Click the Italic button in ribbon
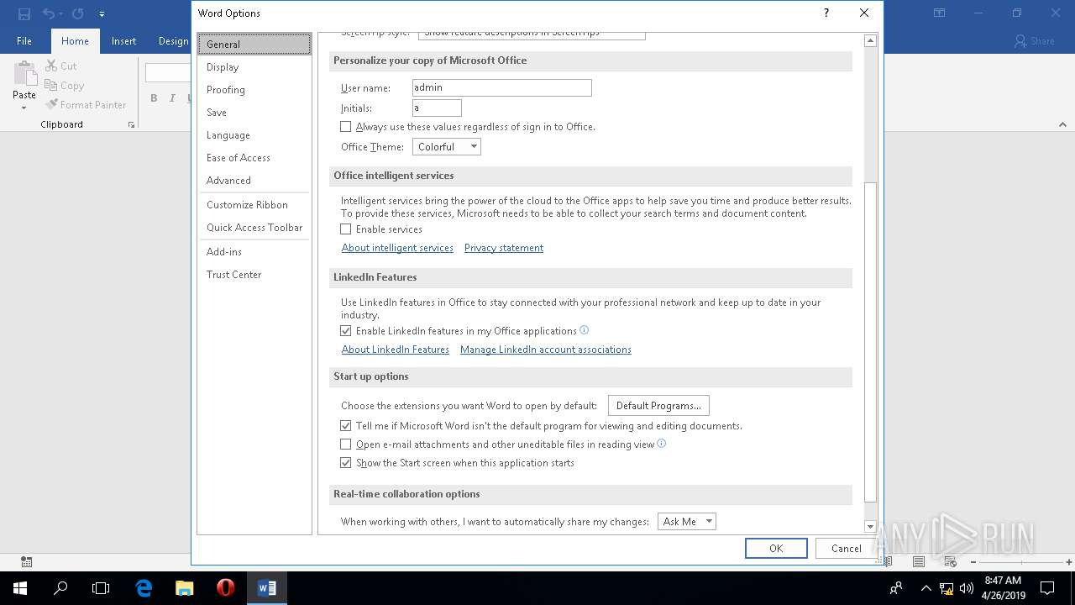The width and height of the screenshot is (1075, 605). point(172,98)
